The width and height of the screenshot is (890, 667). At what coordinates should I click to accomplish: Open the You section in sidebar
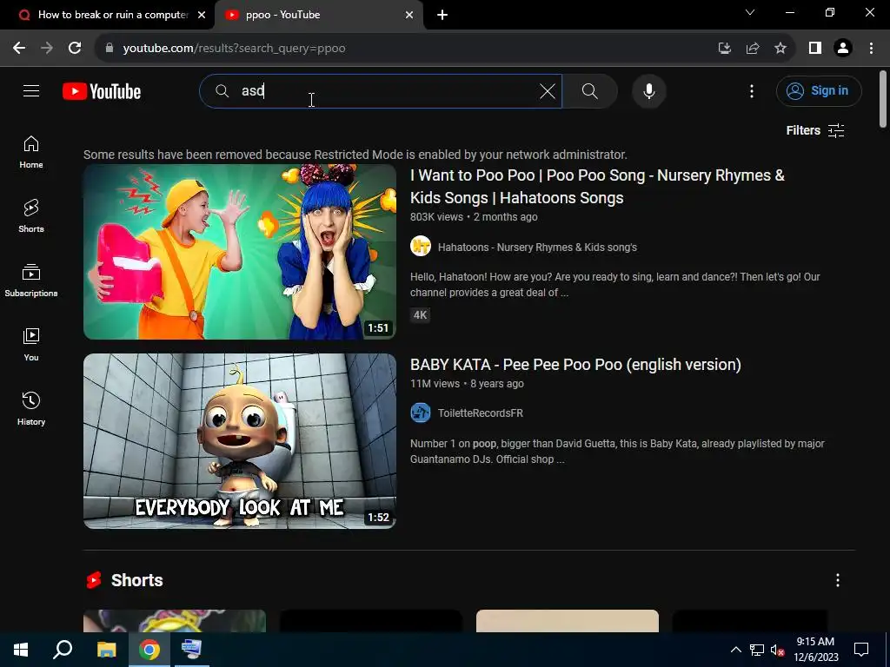[x=31, y=344]
